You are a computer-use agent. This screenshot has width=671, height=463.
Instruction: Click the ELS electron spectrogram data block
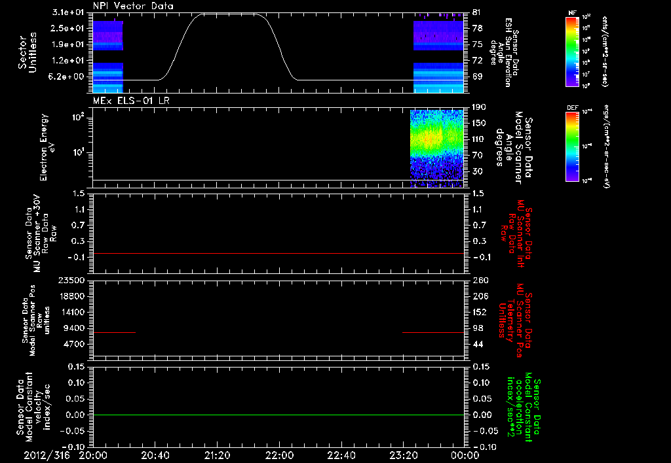[x=437, y=148]
